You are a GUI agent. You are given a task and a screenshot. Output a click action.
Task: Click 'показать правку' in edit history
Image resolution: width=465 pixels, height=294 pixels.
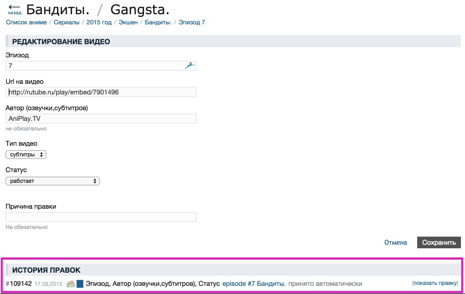click(x=435, y=283)
